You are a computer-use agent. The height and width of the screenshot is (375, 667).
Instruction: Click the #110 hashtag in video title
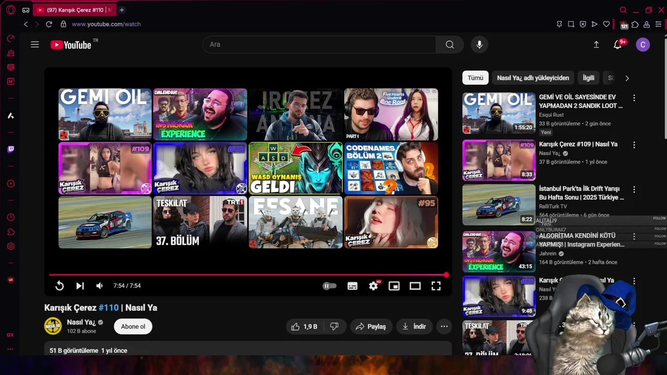[x=108, y=308]
